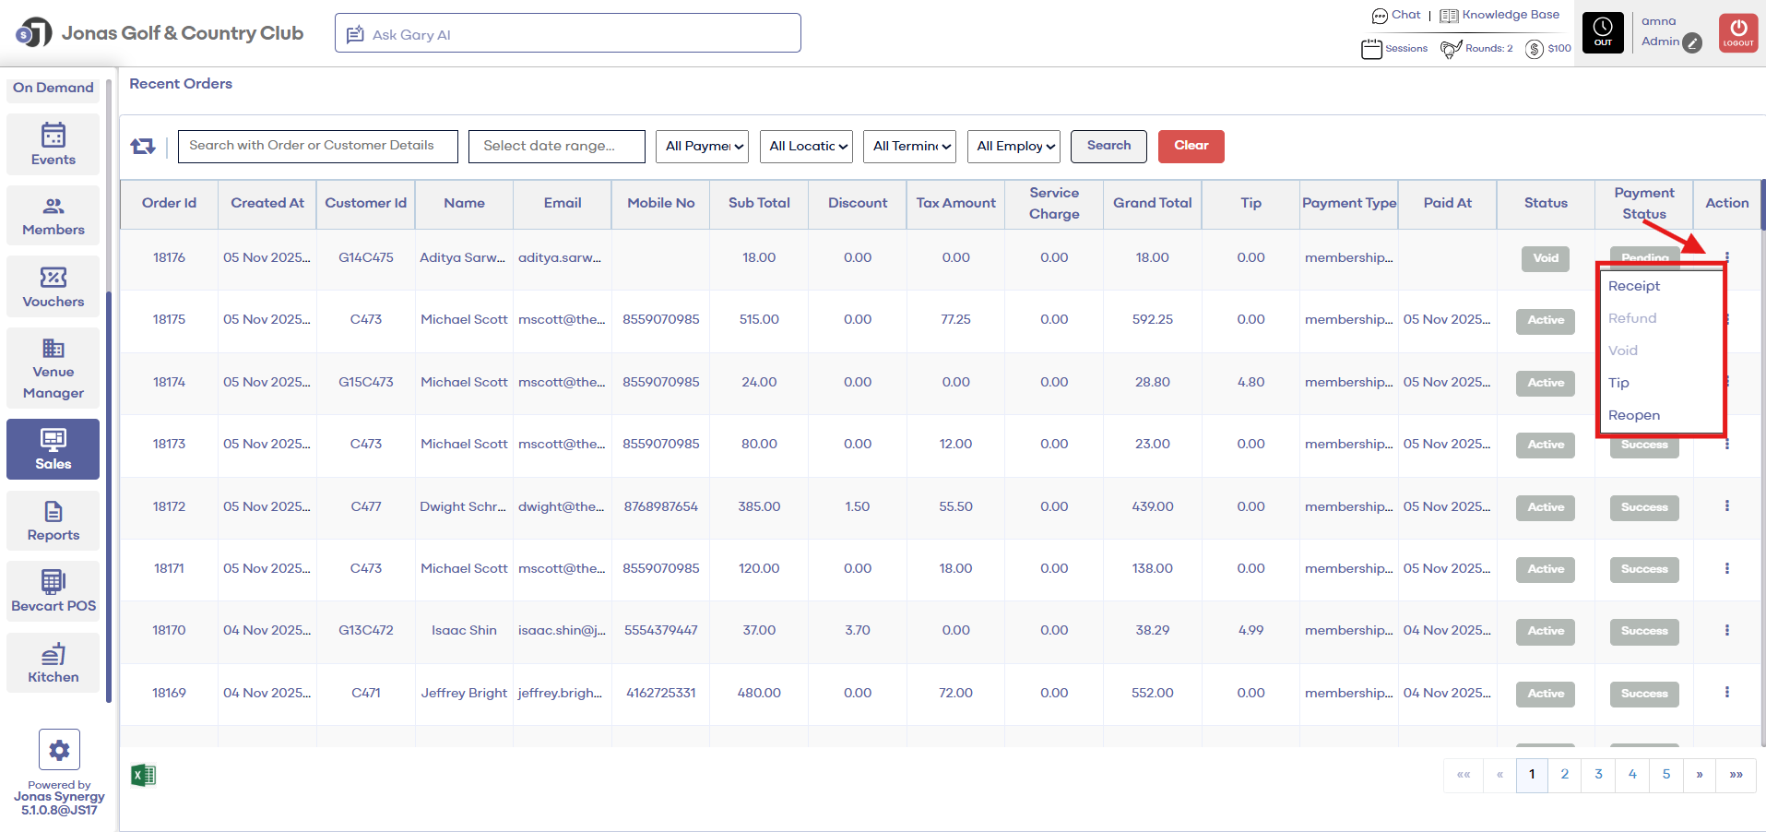This screenshot has height=832, width=1766.
Task: Click the Grand Total column header
Action: point(1153,203)
